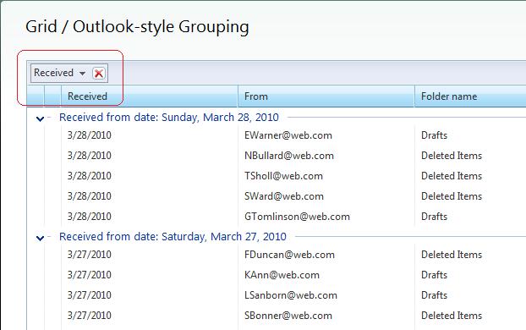Click Drafts folder in KAnn row
Screen dimensions: 526x330
pyautogui.click(x=434, y=275)
